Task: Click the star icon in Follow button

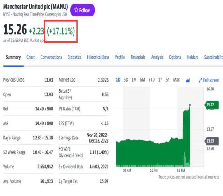Action: pyautogui.click(x=76, y=10)
